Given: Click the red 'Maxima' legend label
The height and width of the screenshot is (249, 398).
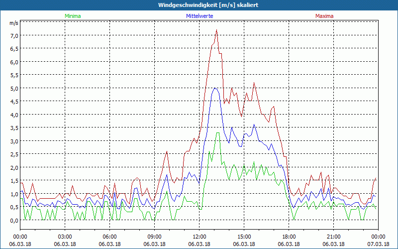Looking at the screenshot, I should (324, 16).
